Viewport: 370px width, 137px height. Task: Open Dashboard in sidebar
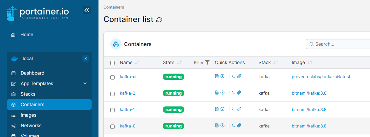click(x=49, y=73)
